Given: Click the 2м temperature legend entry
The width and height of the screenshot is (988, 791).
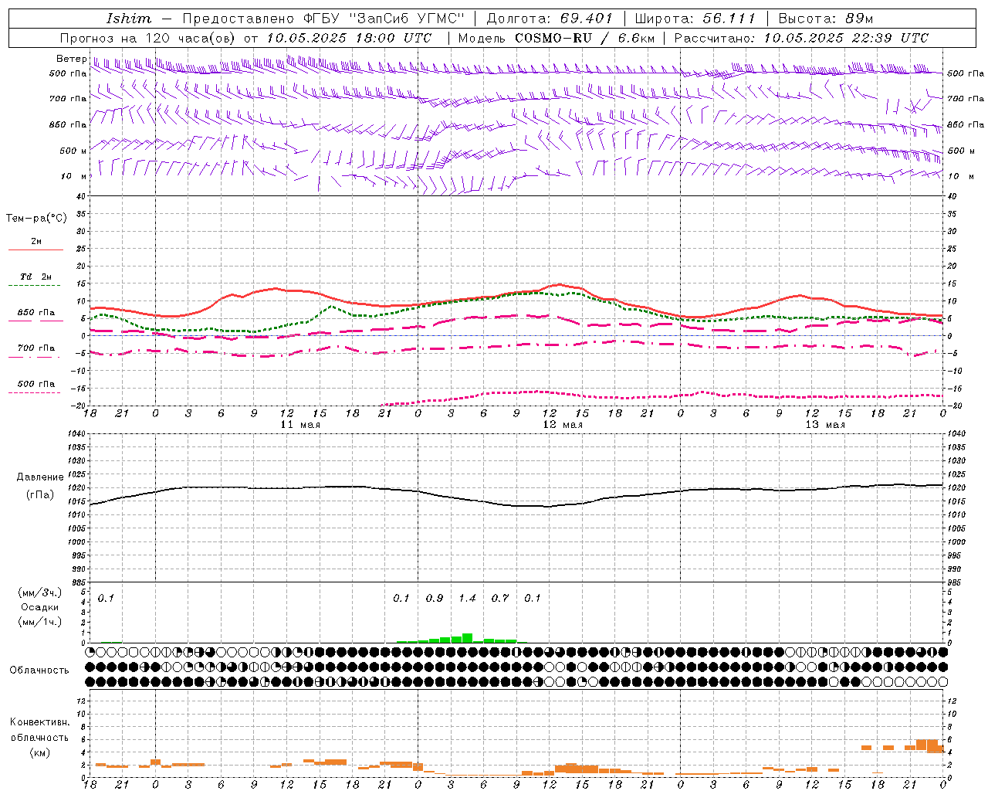Looking at the screenshot, I should click(36, 241).
